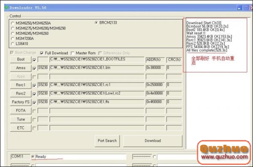Minimize the Downloader window
253x167 pixels.
[239, 8]
